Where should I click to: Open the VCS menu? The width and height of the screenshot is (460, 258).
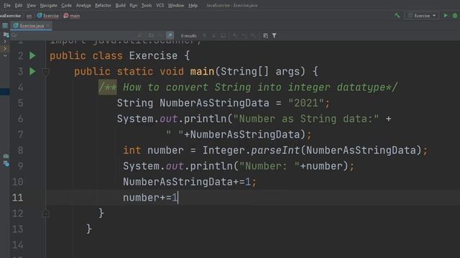tap(160, 5)
